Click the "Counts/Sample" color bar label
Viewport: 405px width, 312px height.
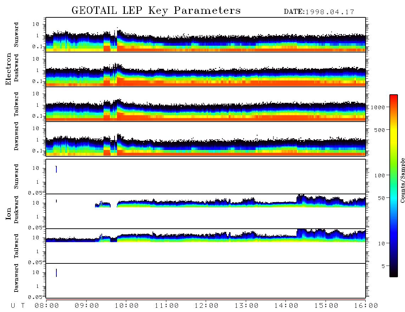point(402,180)
